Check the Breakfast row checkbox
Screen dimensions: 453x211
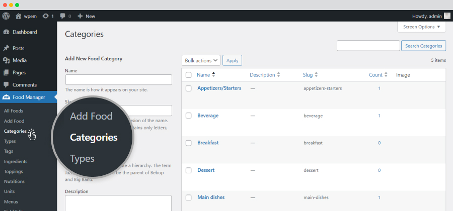(189, 143)
